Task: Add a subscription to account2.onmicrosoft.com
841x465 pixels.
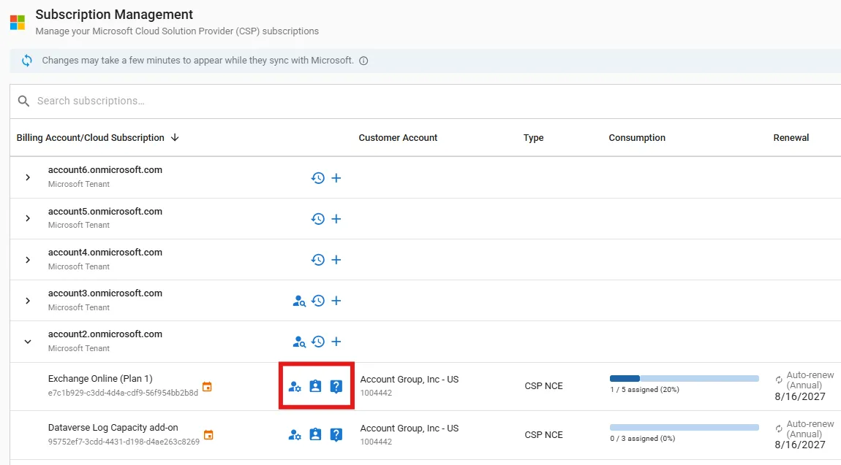Action: click(336, 342)
